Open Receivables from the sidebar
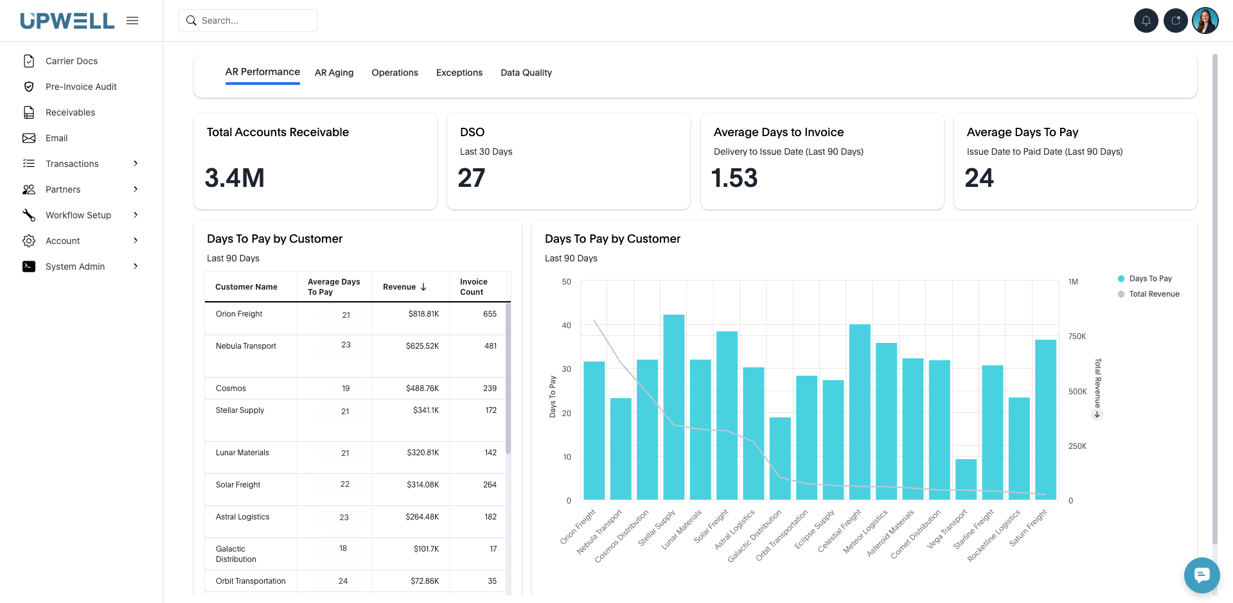Viewport: 1233px width, 603px height. pyautogui.click(x=70, y=112)
